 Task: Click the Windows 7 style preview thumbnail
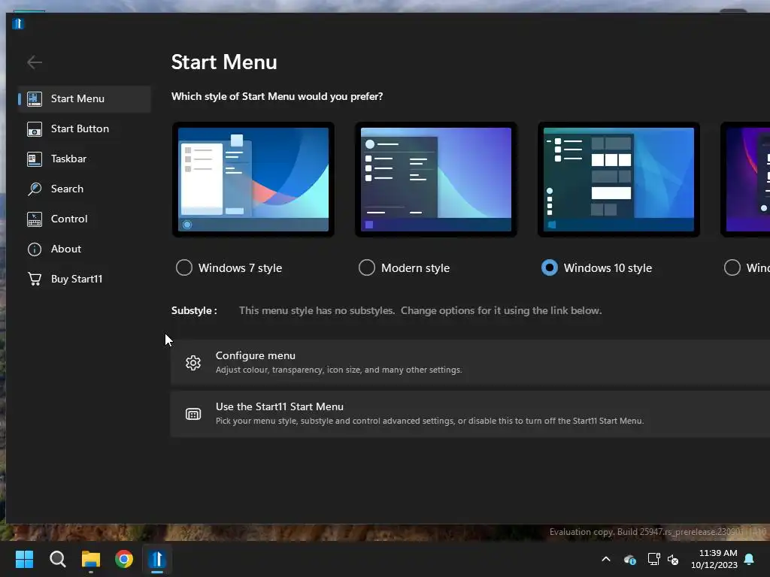tap(253, 180)
